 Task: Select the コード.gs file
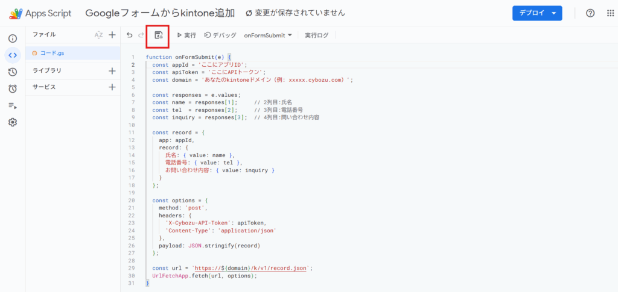pyautogui.click(x=73, y=54)
